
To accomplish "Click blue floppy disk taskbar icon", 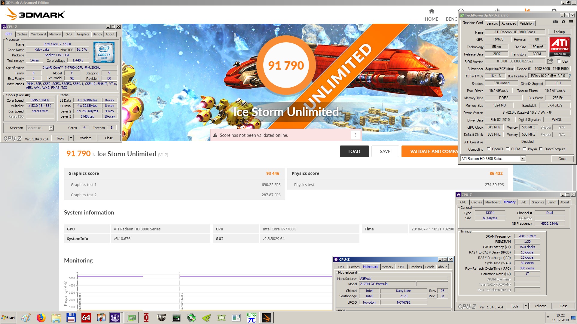I will (71, 318).
